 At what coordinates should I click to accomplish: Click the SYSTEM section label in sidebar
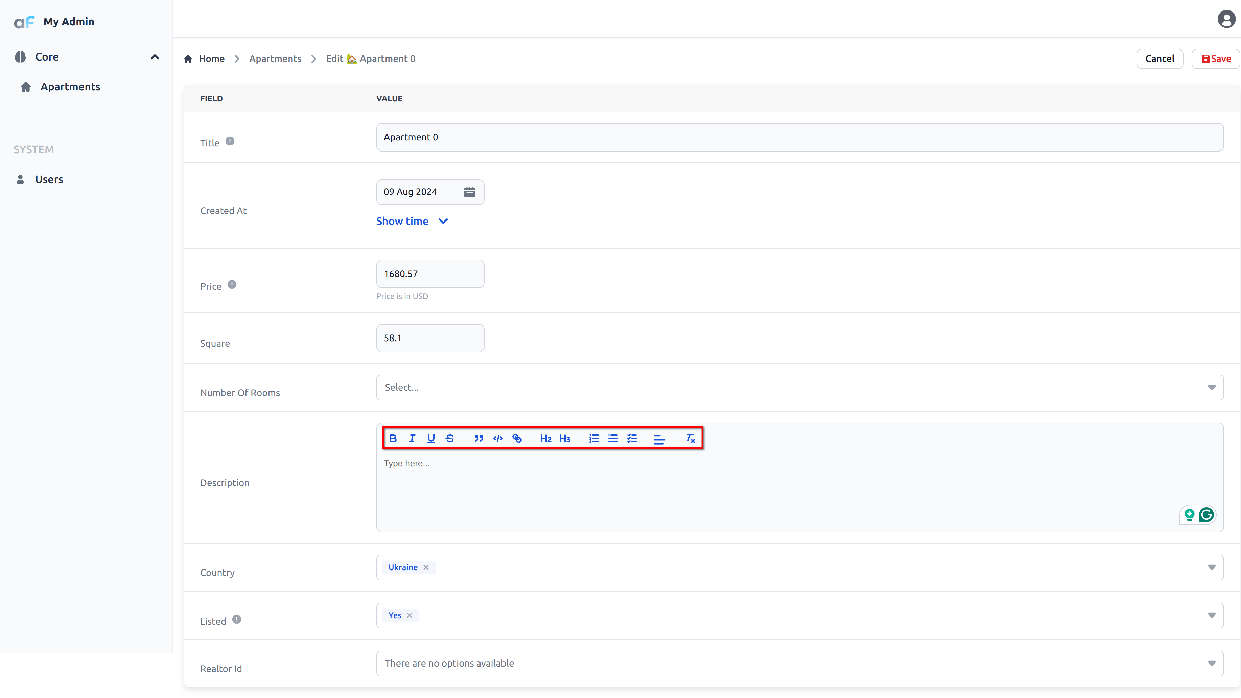33,150
